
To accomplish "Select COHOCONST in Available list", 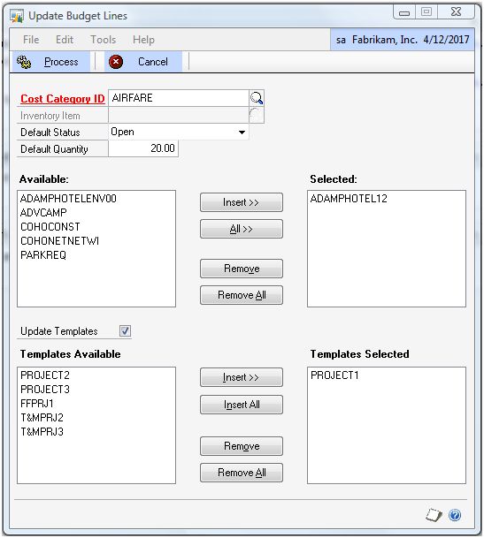I will [50, 227].
